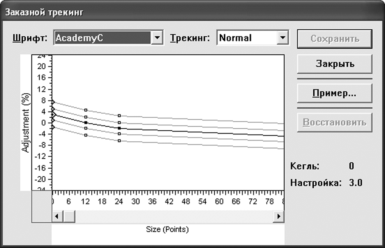
Task: Click the horizontal scrollbar thumb
Action: coord(69,216)
